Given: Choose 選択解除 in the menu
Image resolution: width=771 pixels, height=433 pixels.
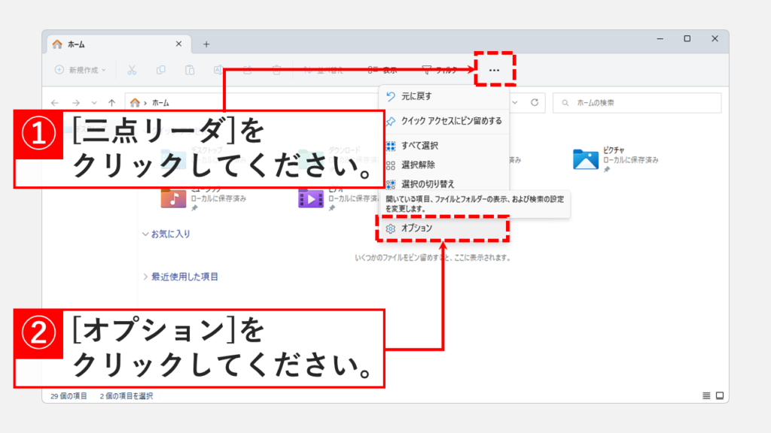Looking at the screenshot, I should point(418,165).
